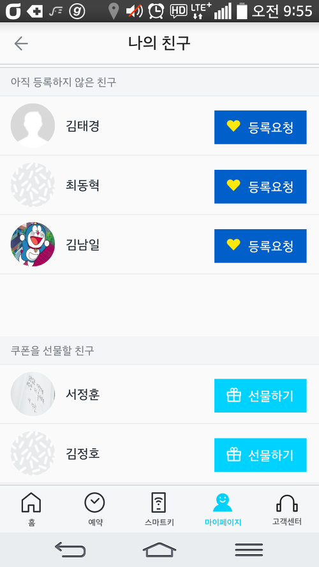The height and width of the screenshot is (567, 319).
Task: Open the 스마트키 smart key tab
Action: [159, 509]
